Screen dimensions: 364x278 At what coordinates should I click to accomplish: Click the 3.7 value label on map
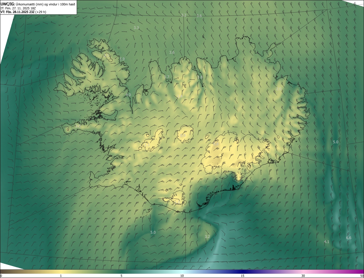(x=167, y=77)
